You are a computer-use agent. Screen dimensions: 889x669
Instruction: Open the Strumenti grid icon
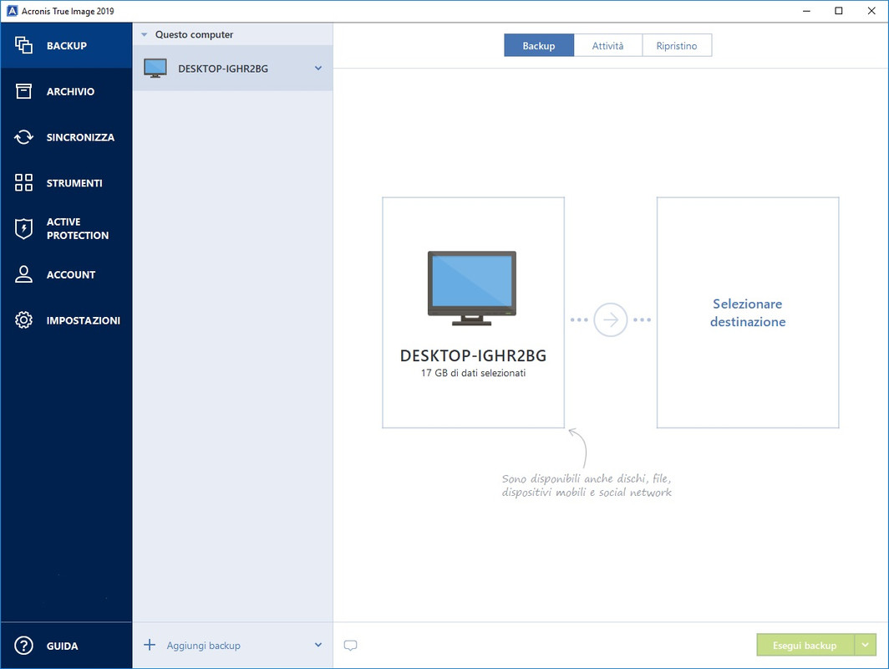click(x=23, y=182)
